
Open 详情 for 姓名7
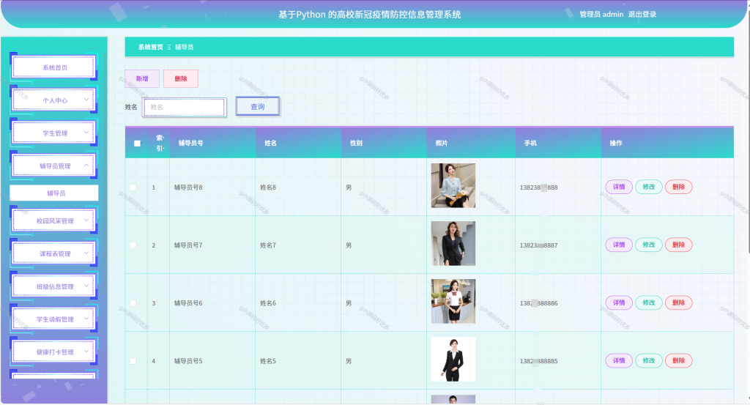click(619, 245)
